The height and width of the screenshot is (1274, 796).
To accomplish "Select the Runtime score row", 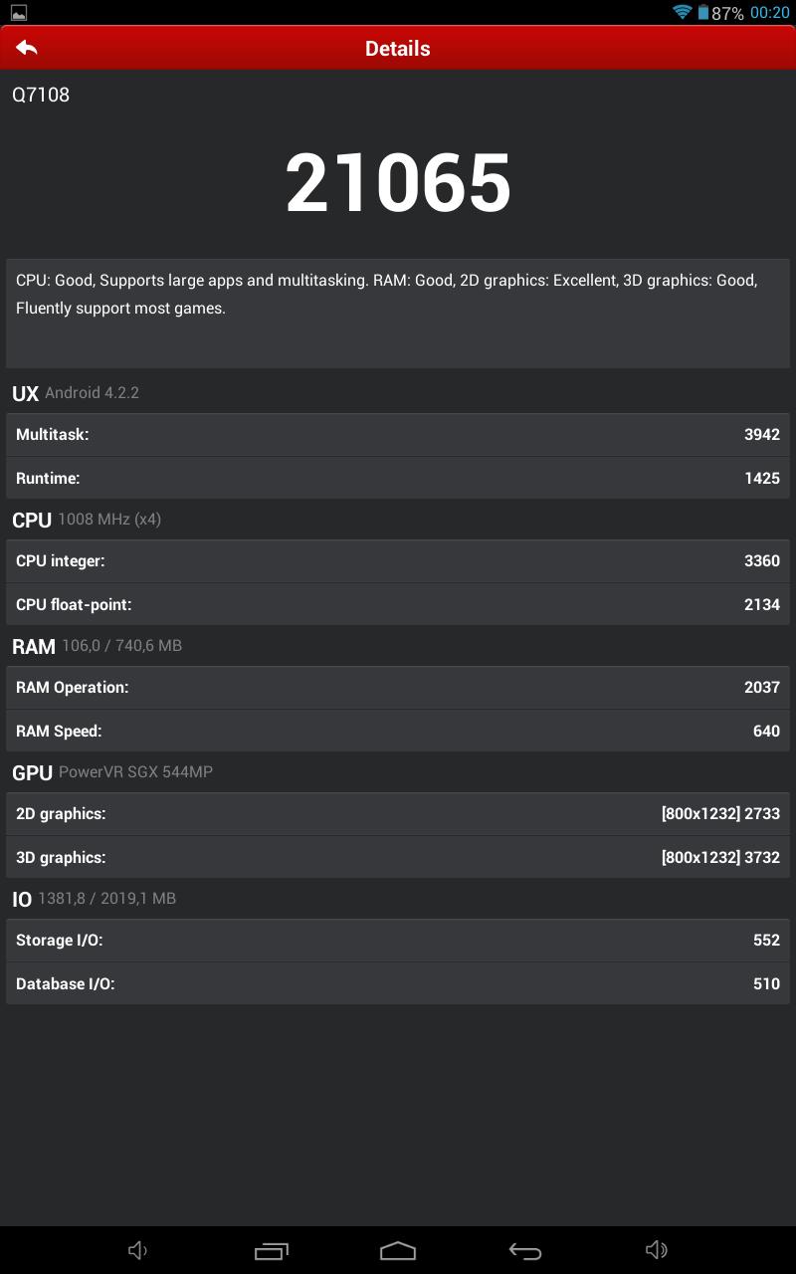I will coord(398,479).
